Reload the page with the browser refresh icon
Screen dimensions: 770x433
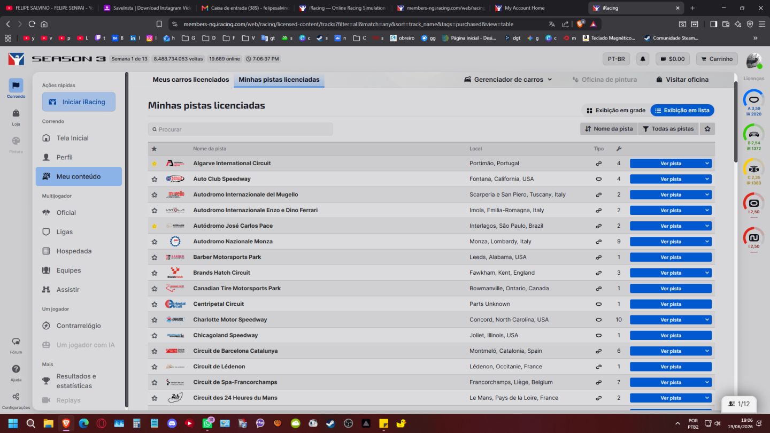[x=32, y=24]
